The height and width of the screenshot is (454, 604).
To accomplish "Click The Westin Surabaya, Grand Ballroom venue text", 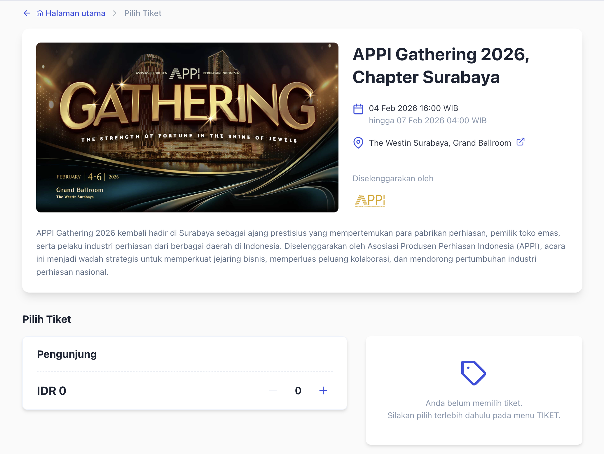I will pos(440,143).
